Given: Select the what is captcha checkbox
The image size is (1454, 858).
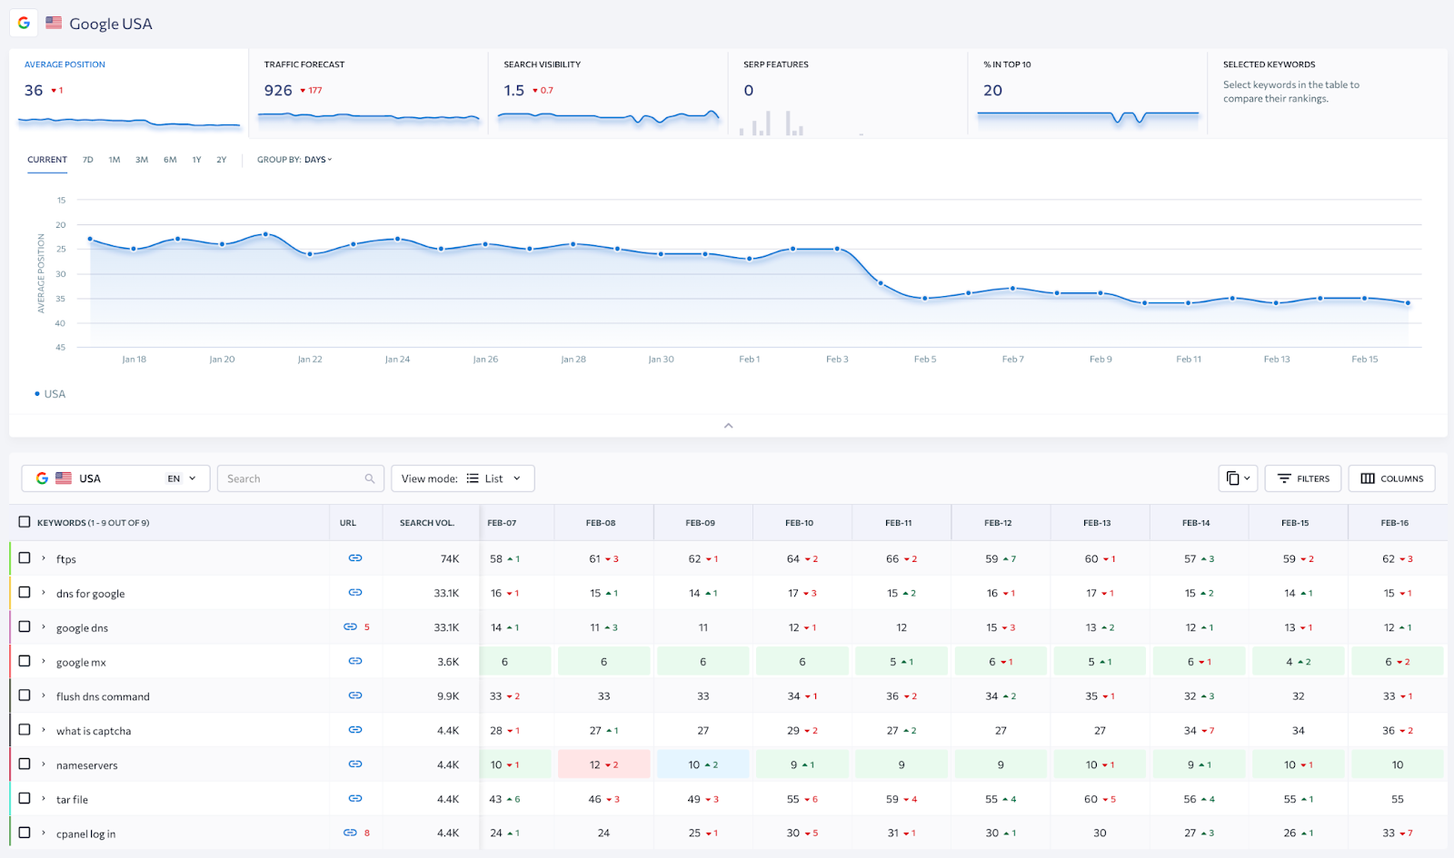Looking at the screenshot, I should click(x=25, y=730).
